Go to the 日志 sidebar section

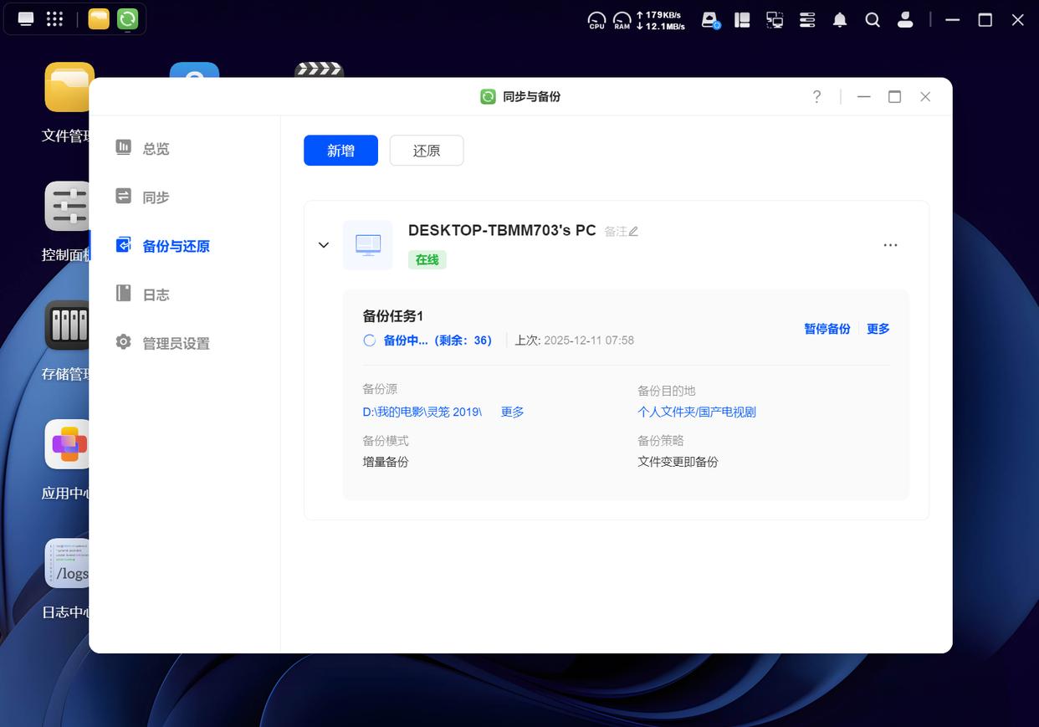(156, 294)
